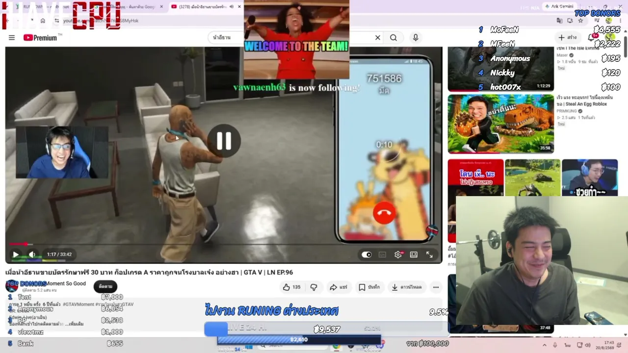Click the page vertical scrollbar

point(625,47)
